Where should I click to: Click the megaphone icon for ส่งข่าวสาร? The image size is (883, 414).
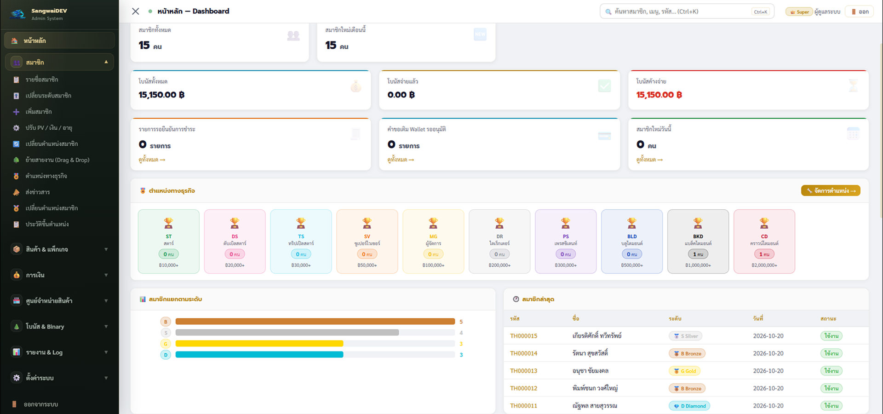pyautogui.click(x=16, y=192)
